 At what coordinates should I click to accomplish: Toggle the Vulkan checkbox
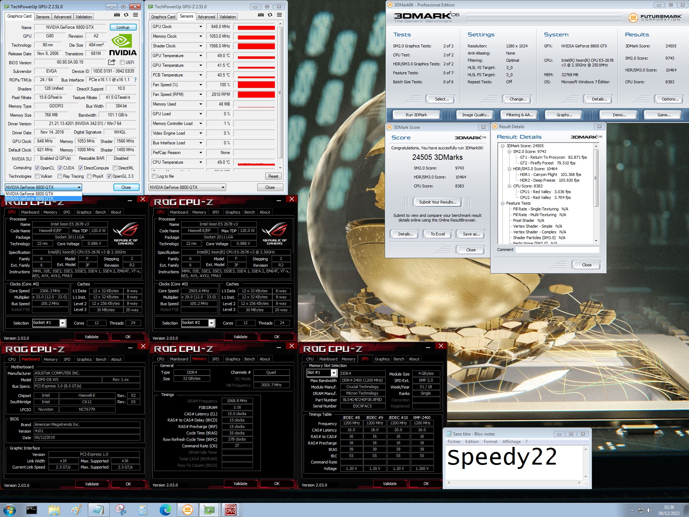click(37, 176)
